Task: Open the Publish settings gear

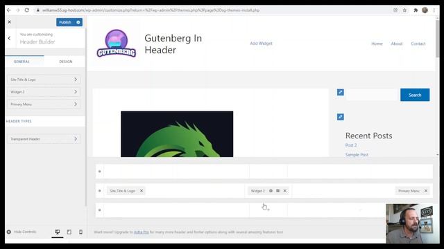Action: tap(78, 22)
